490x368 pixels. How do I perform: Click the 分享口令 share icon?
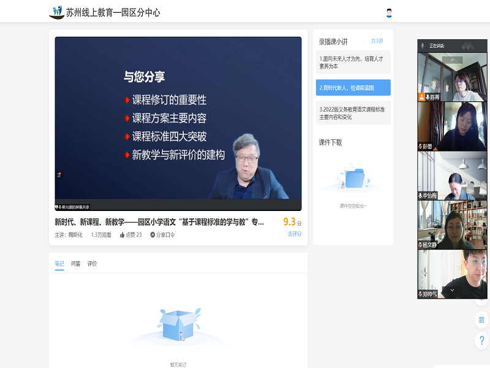(x=153, y=235)
